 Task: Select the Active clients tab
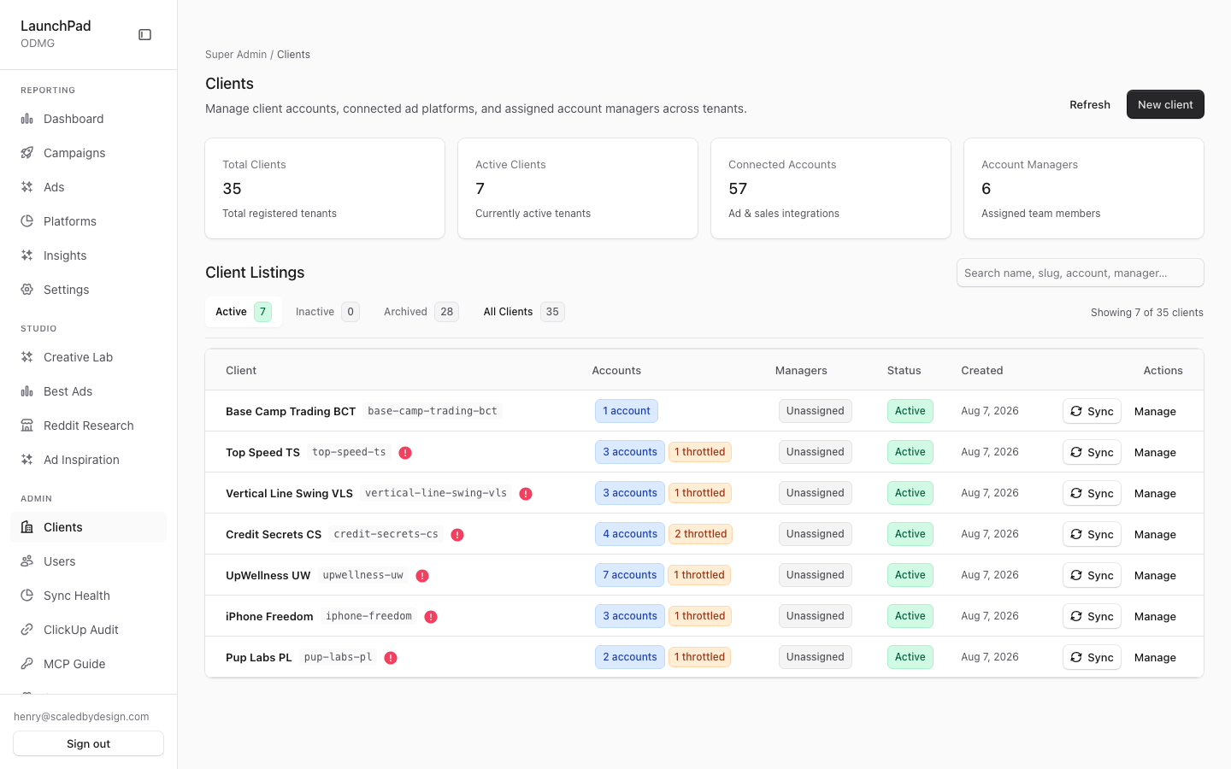pyautogui.click(x=244, y=312)
